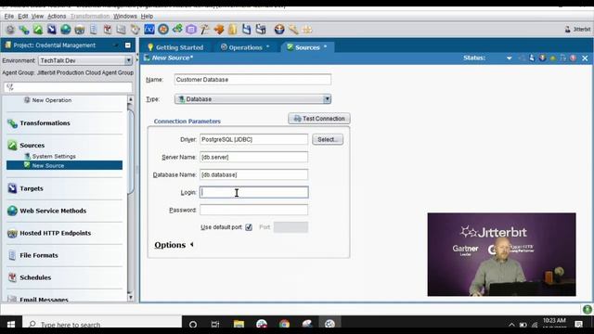Click the Hosted HTTP Endpoint toolbar icon

tap(80, 29)
